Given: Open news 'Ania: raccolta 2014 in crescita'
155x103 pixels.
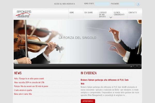Looking at the screenshot, I should click(29, 82).
